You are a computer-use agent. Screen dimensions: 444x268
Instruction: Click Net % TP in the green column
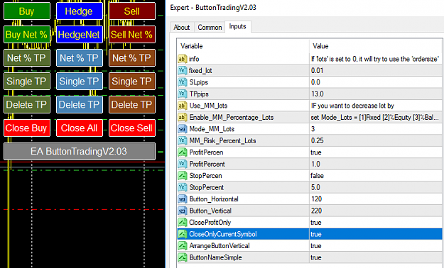[x=27, y=58]
